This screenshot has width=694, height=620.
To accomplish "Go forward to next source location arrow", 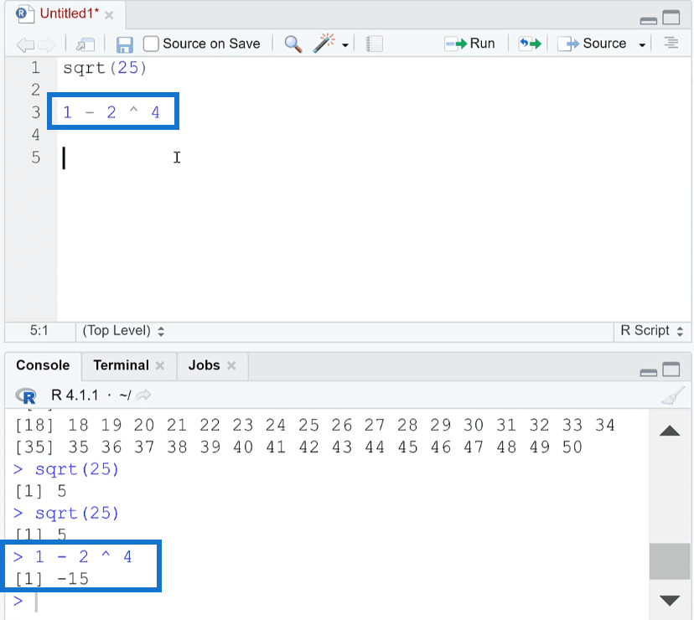I will (47, 44).
